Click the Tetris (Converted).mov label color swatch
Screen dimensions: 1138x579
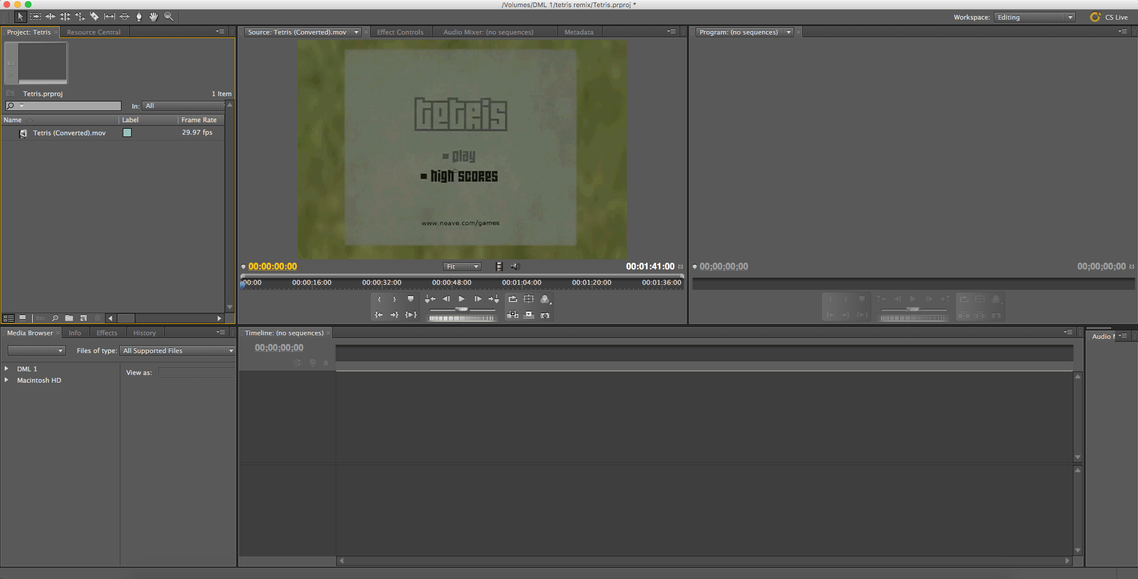point(127,133)
